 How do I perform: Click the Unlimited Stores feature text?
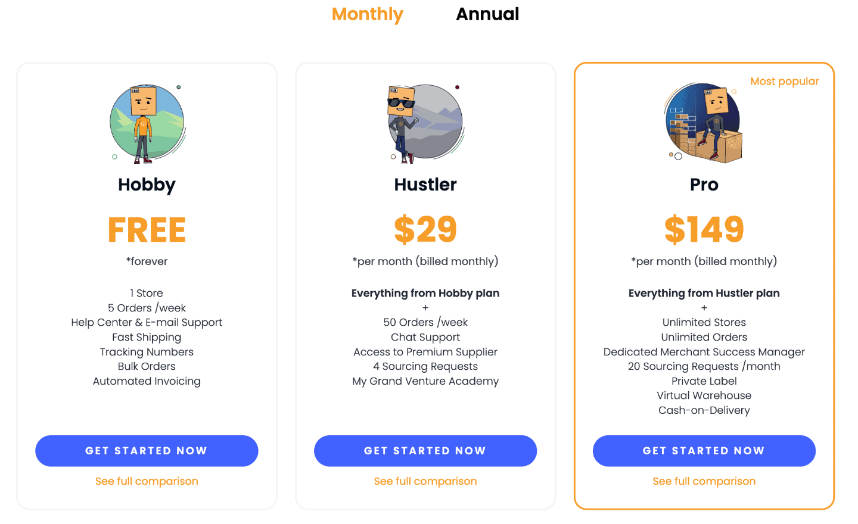pos(704,322)
